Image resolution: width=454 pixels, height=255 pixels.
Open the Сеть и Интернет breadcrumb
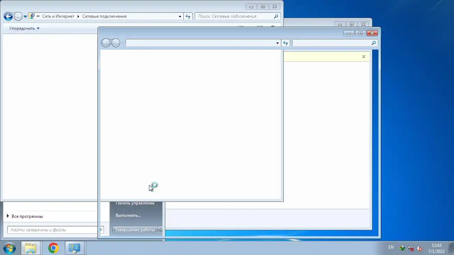coord(58,16)
